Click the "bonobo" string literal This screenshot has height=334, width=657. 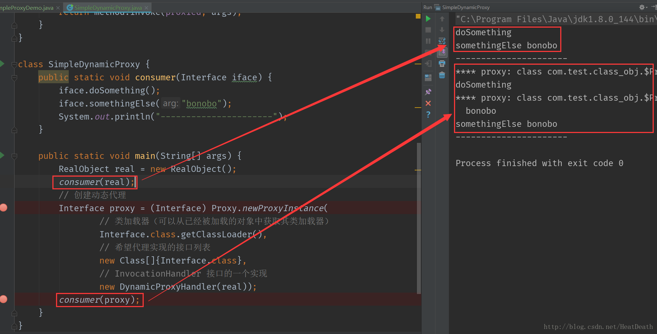pos(202,104)
